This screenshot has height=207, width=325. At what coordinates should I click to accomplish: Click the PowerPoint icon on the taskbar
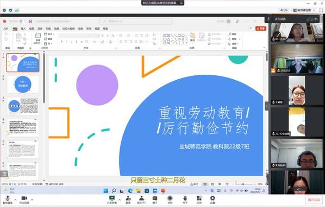(163, 191)
